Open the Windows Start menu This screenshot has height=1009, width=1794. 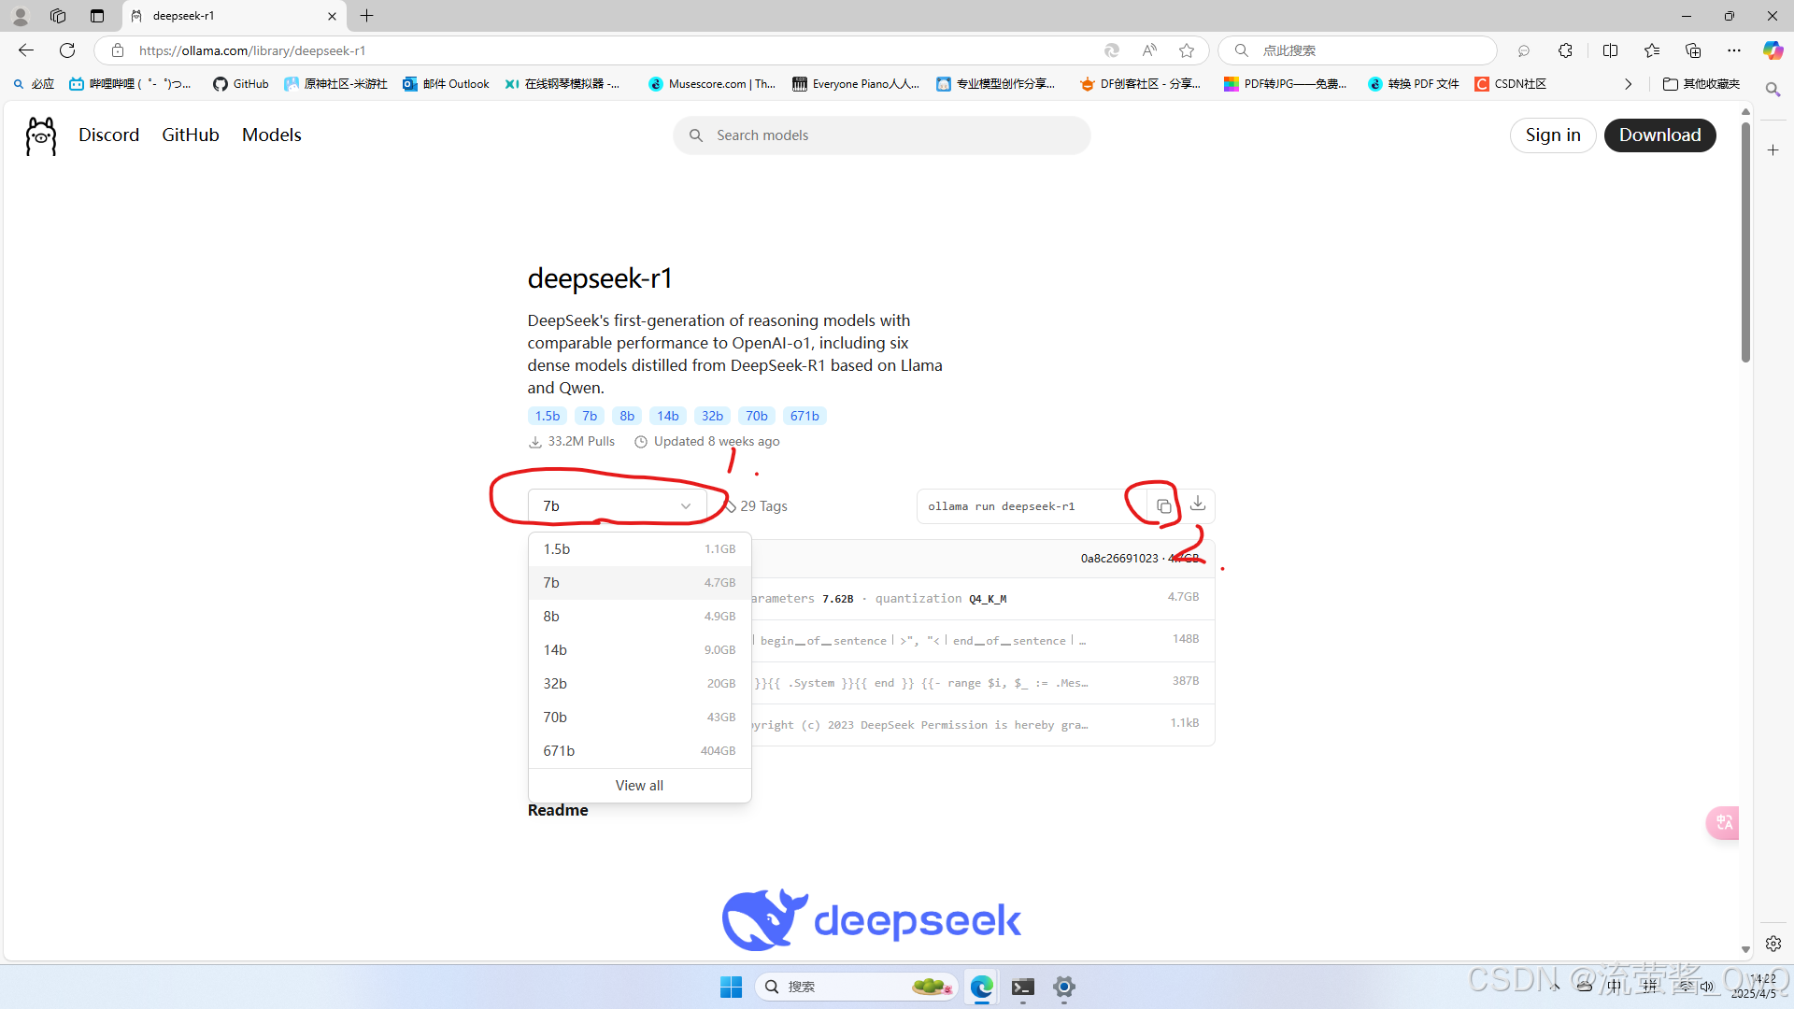click(731, 987)
